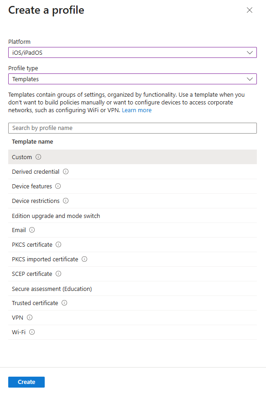
Task: Choose the Secure assessment (Education) template
Action: pyautogui.click(x=52, y=288)
